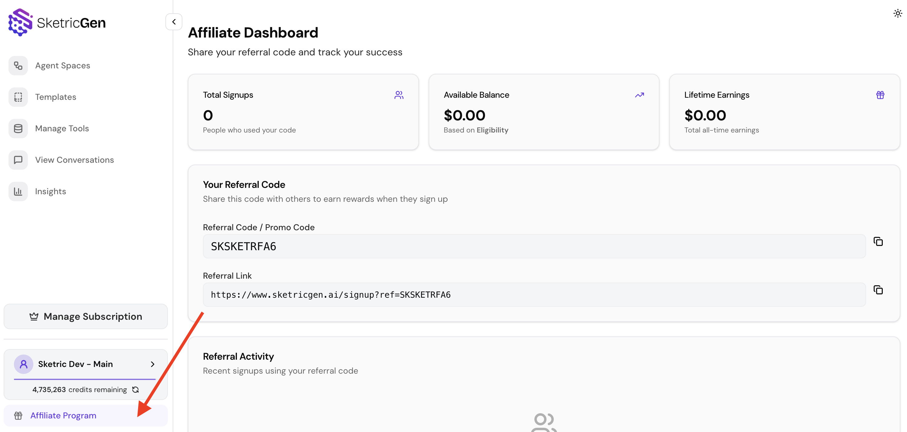
Task: Navigate to the Insights section
Action: (50, 191)
